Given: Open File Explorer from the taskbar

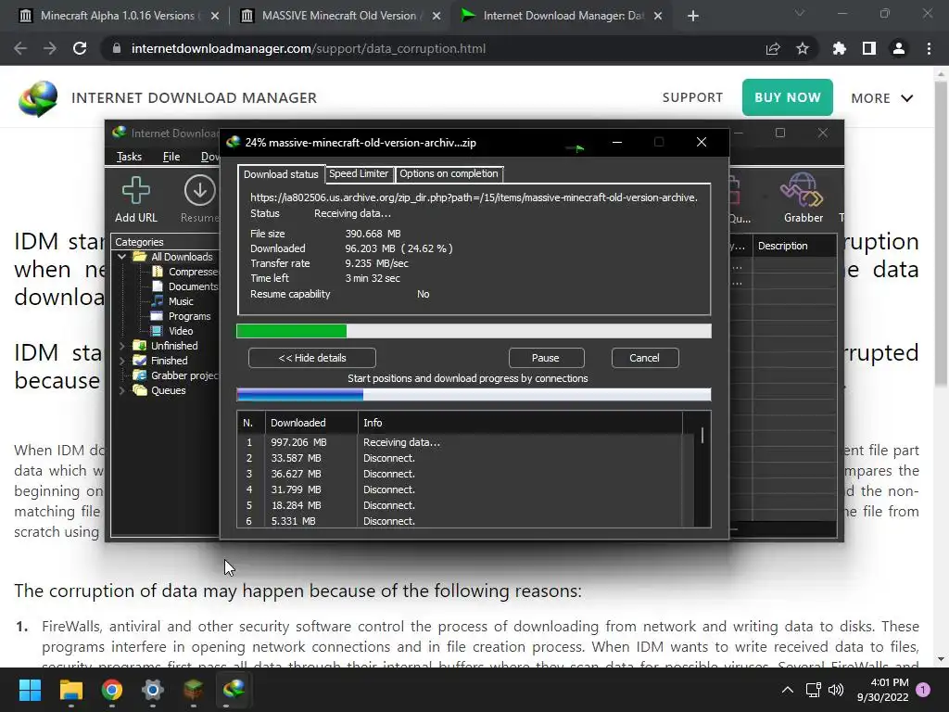Looking at the screenshot, I should (x=70, y=690).
